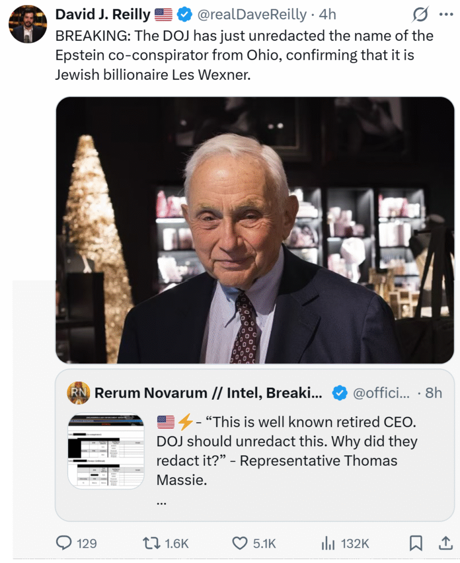Open the three-dot more options menu
The width and height of the screenshot is (460, 563).
pos(446,14)
